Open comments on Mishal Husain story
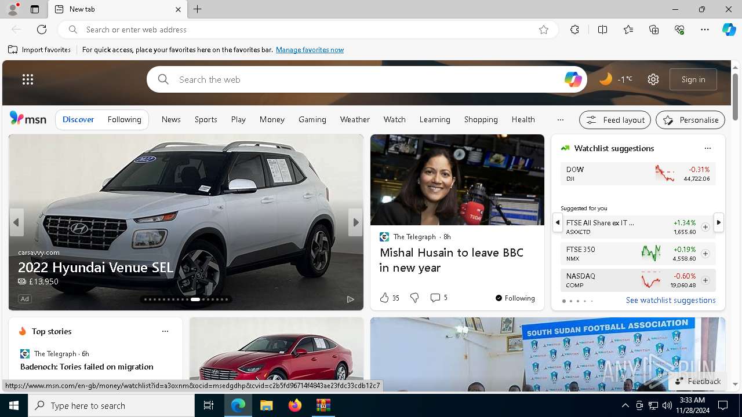Image resolution: width=742 pixels, height=417 pixels. 439,298
